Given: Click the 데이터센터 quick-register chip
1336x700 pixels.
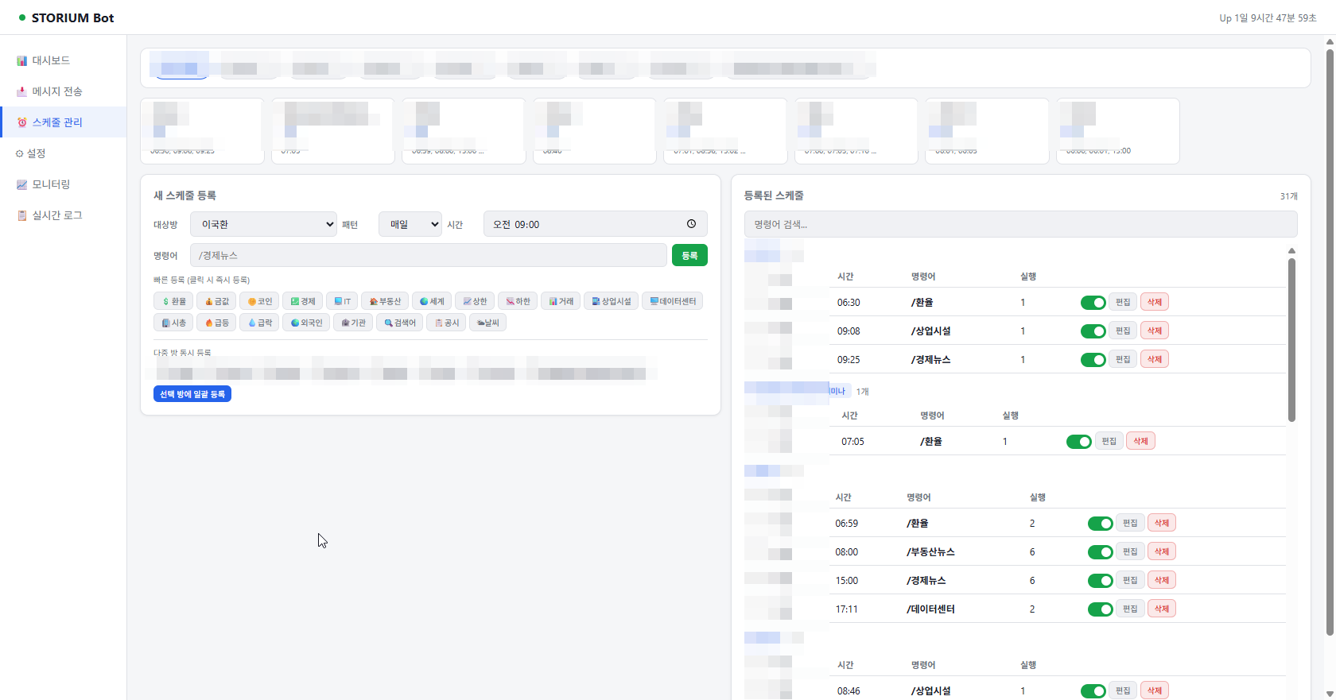Looking at the screenshot, I should pyautogui.click(x=672, y=301).
